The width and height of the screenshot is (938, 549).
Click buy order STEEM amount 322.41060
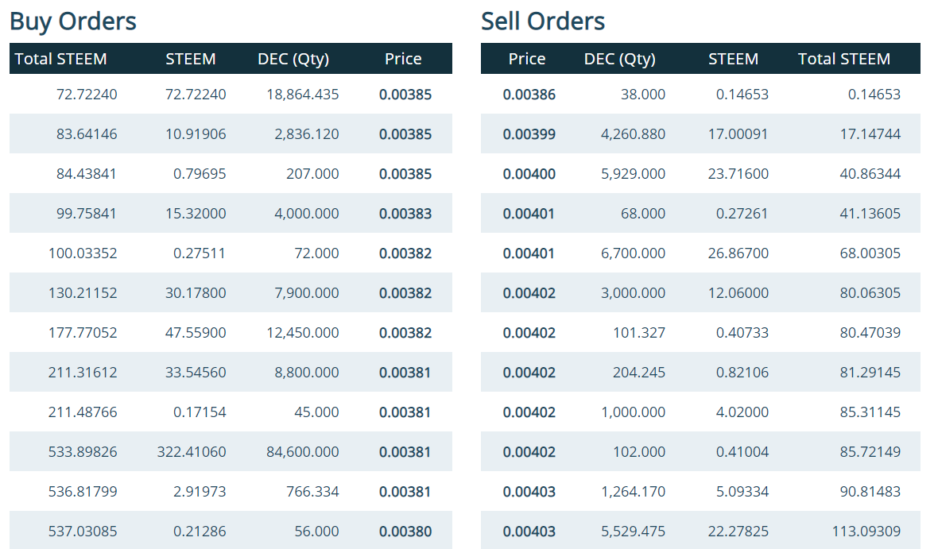pyautogui.click(x=192, y=451)
